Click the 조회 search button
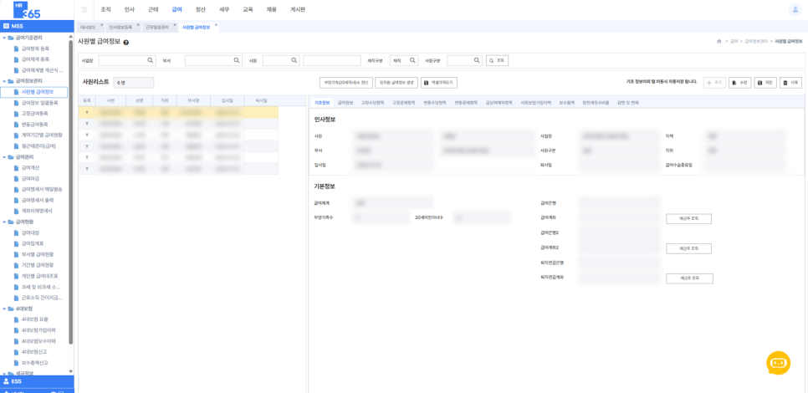 tap(498, 61)
